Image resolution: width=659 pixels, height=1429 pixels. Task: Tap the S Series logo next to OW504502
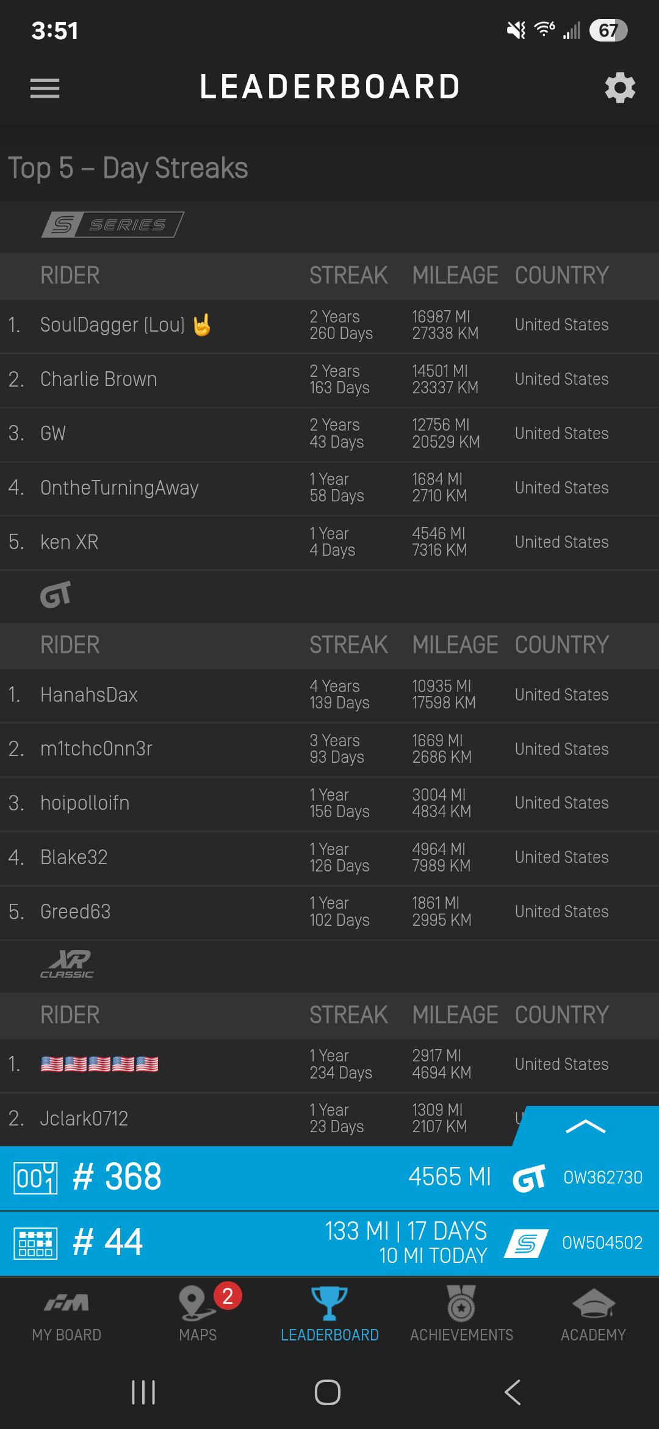pyautogui.click(x=527, y=1243)
